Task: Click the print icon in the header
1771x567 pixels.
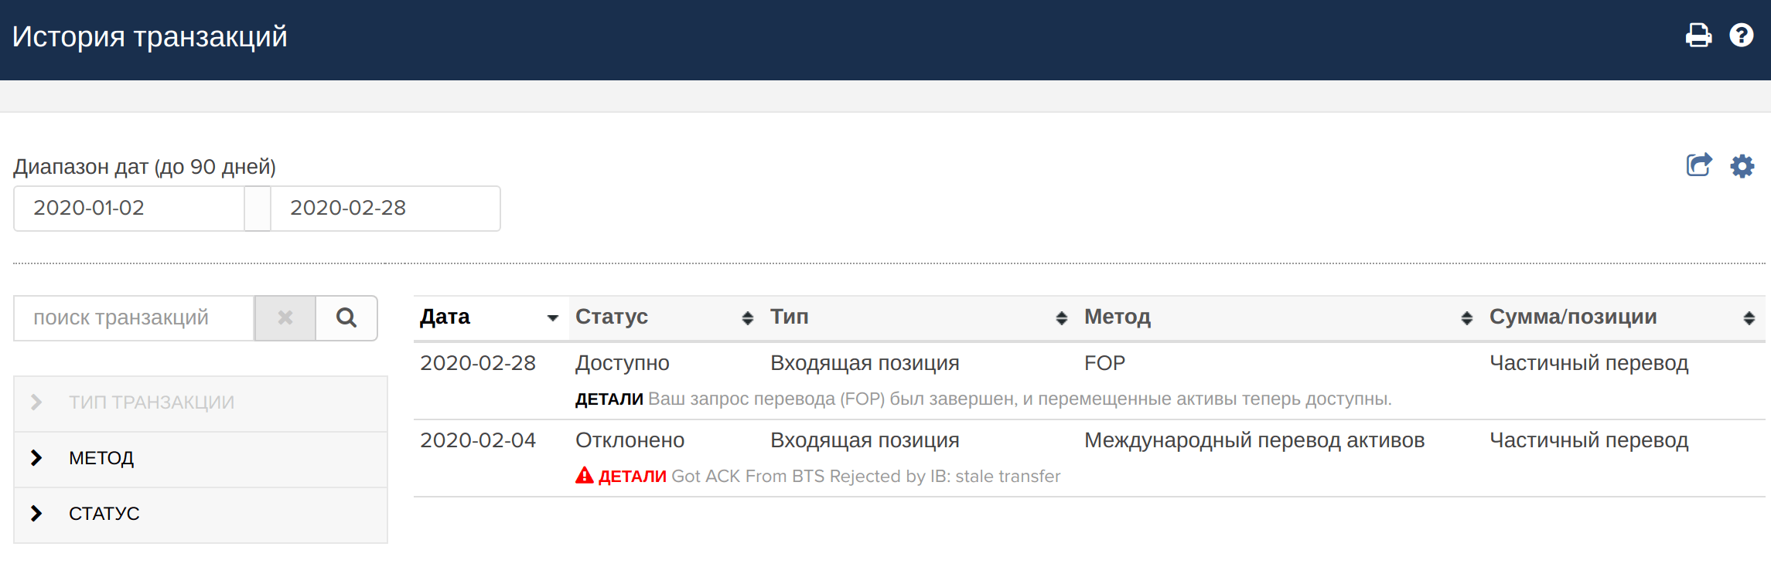Action: click(x=1698, y=36)
